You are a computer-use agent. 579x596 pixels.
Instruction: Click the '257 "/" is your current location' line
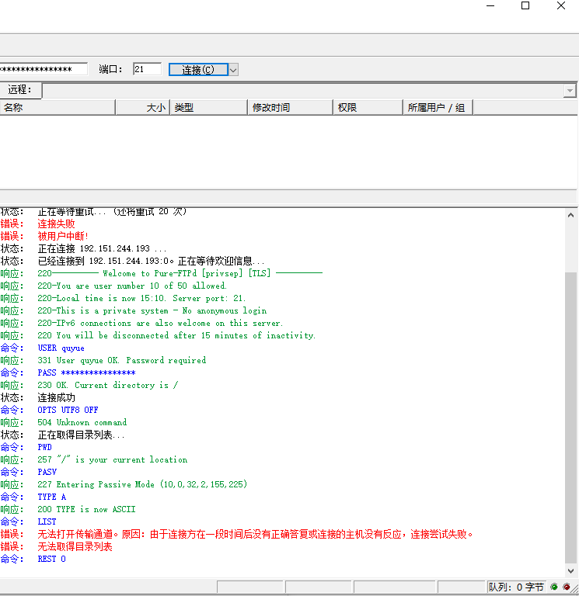coord(112,459)
